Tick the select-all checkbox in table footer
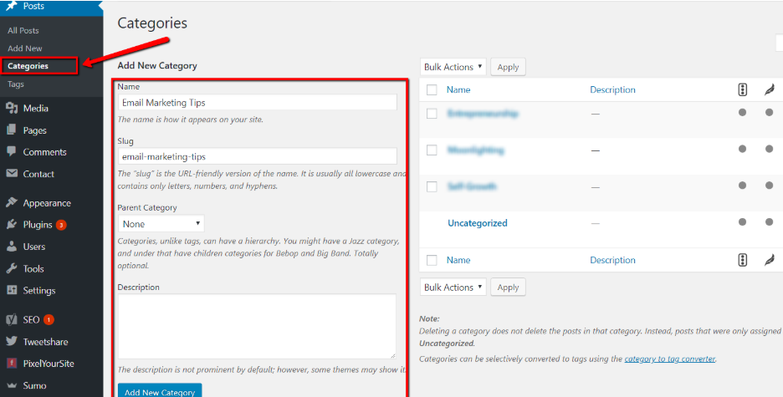The image size is (783, 397). (432, 260)
